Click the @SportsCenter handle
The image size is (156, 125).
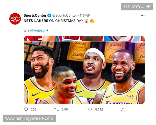(65, 16)
